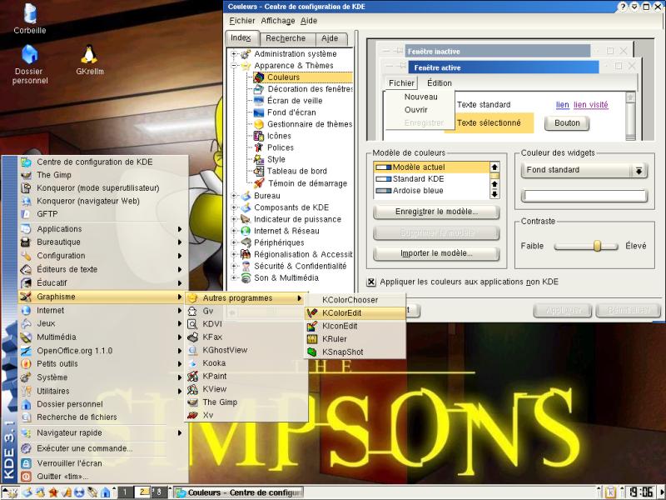This screenshot has width=666, height=500.
Task: Click the Couleurs taskbar window button
Action: (x=239, y=492)
